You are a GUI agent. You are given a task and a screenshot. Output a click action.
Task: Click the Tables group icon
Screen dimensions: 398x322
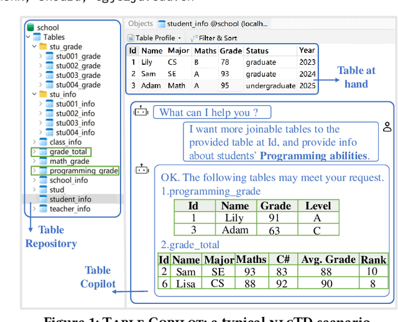pyautogui.click(x=37, y=37)
